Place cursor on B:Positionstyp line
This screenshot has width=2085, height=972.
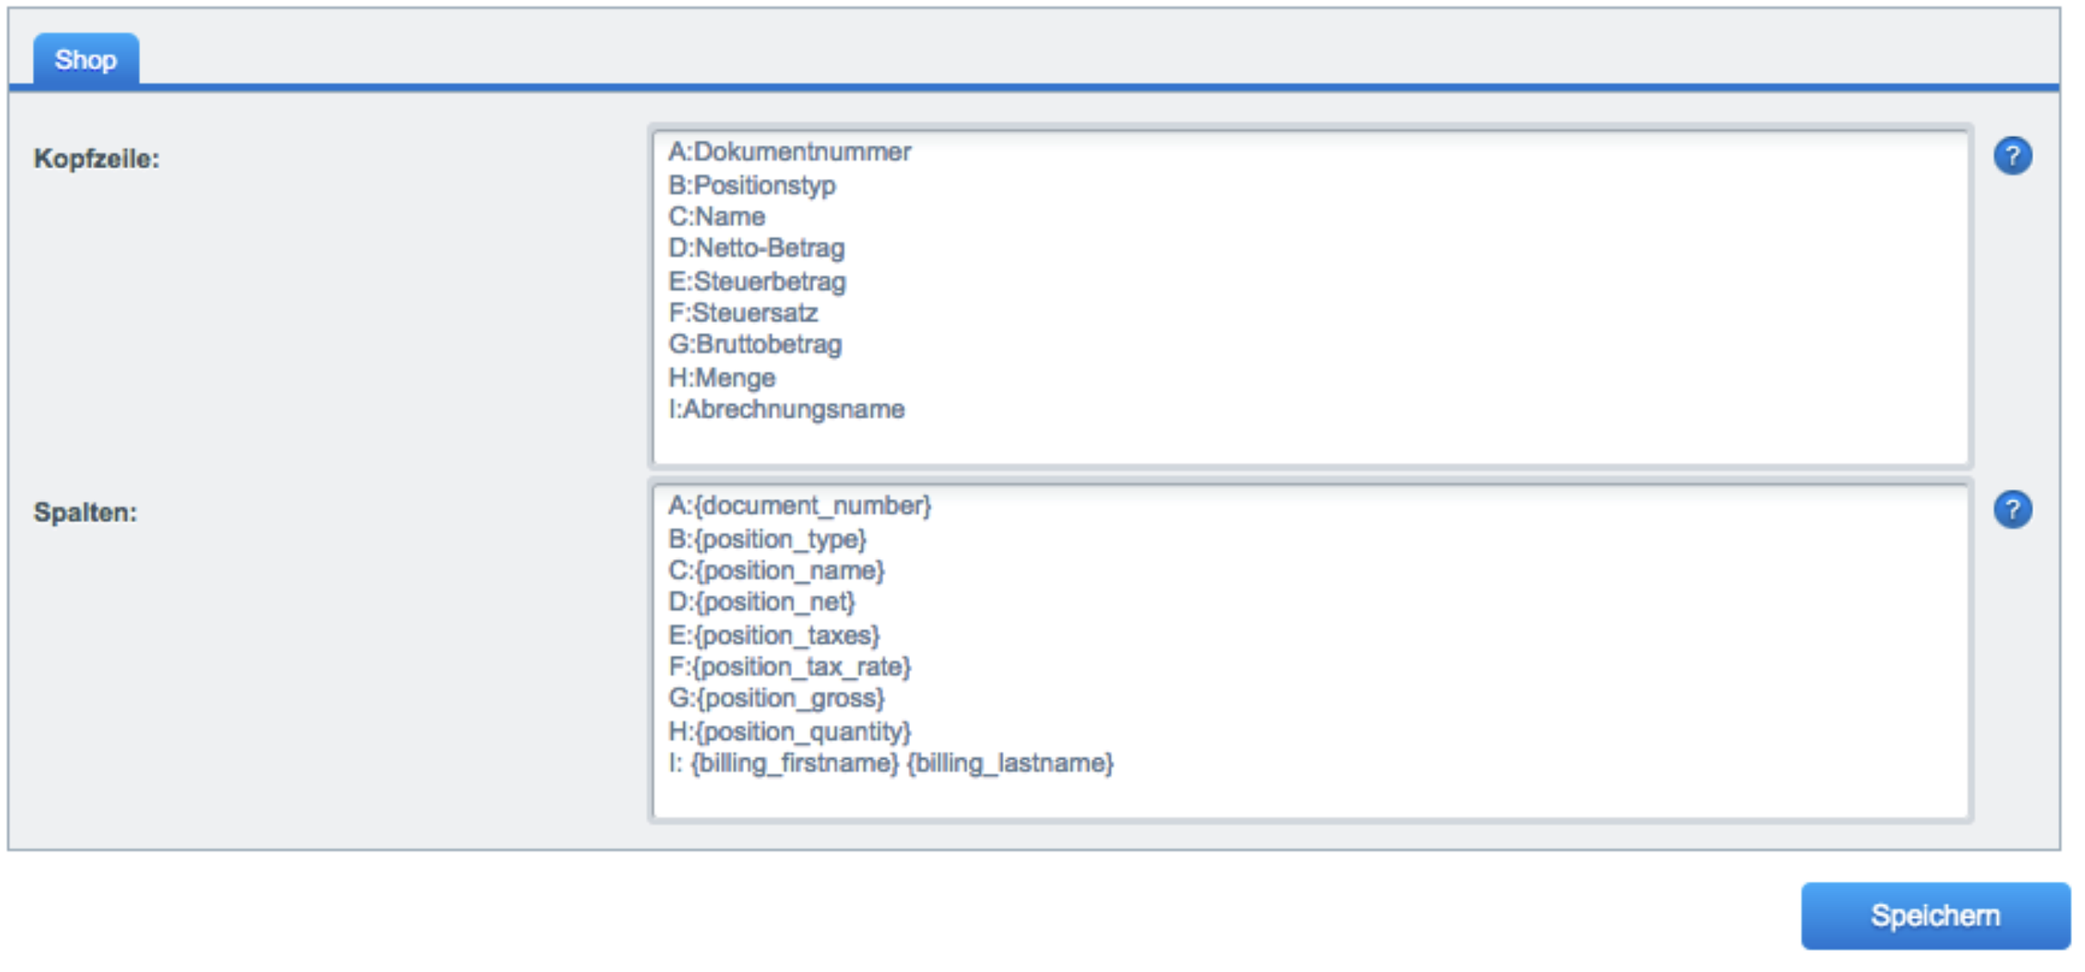click(x=752, y=185)
